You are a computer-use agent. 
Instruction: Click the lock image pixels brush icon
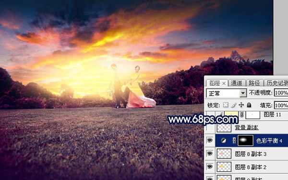[x=233, y=105]
